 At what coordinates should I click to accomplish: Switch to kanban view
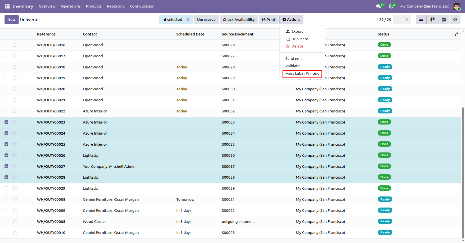coord(433,20)
